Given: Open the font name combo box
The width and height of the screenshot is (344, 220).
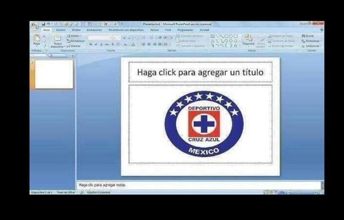Looking at the screenshot, I should pyautogui.click(x=100, y=38).
